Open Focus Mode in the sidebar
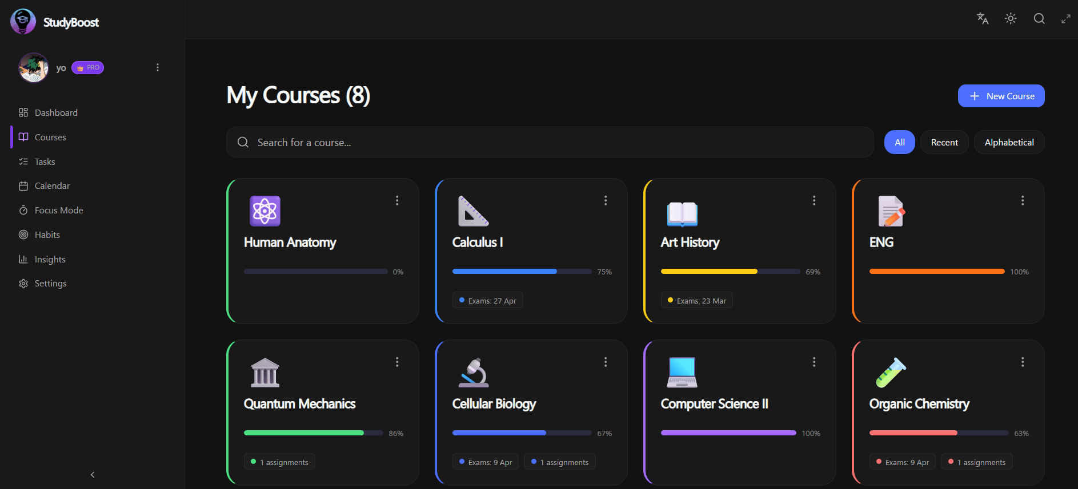Viewport: 1078px width, 489px height. point(58,211)
